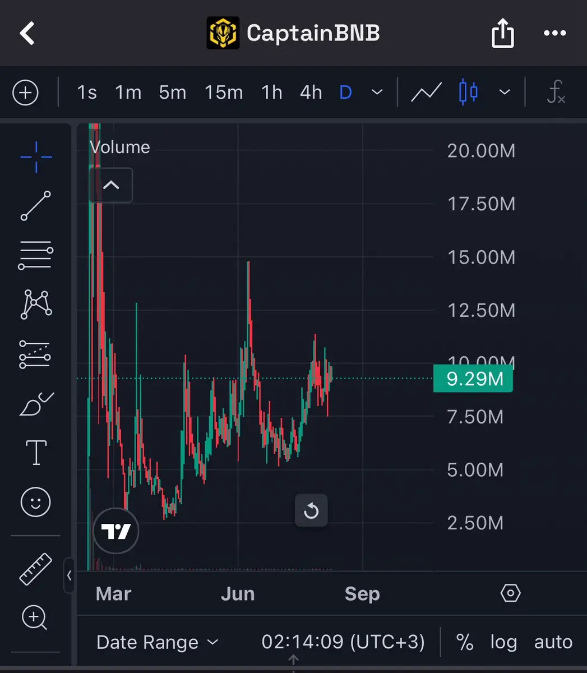Add symbol with the plus circle icon

(x=25, y=93)
